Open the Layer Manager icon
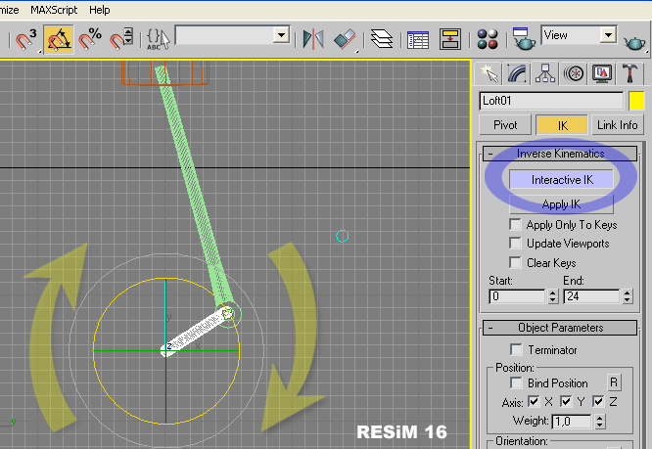Screen dimensions: 652x449 tap(384, 39)
